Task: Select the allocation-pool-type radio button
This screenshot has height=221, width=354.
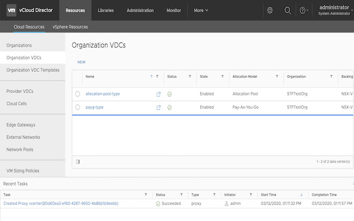Action: pos(77,94)
